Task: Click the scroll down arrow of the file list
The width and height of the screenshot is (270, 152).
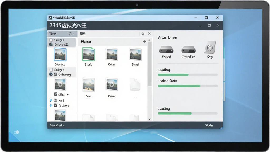Action: [x=150, y=119]
